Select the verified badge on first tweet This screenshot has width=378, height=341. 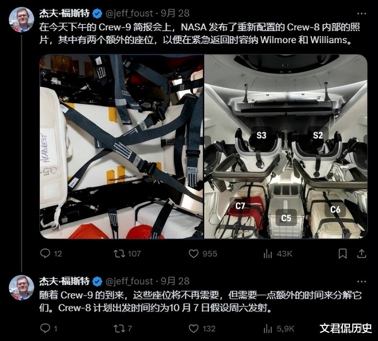(98, 14)
